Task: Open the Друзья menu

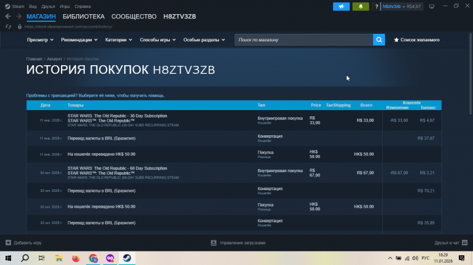Action: pos(48,6)
